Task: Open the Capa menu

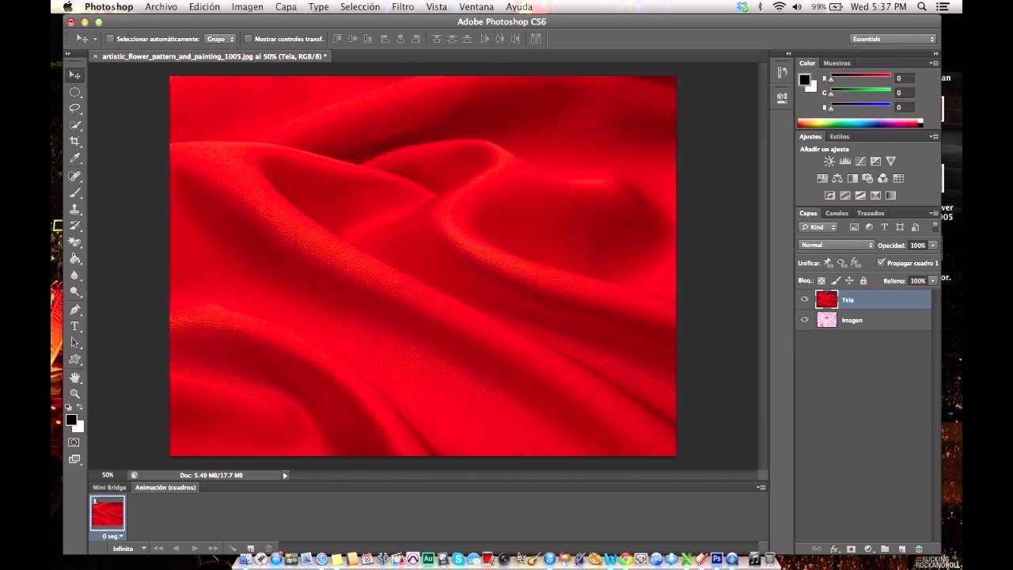Action: click(x=286, y=6)
